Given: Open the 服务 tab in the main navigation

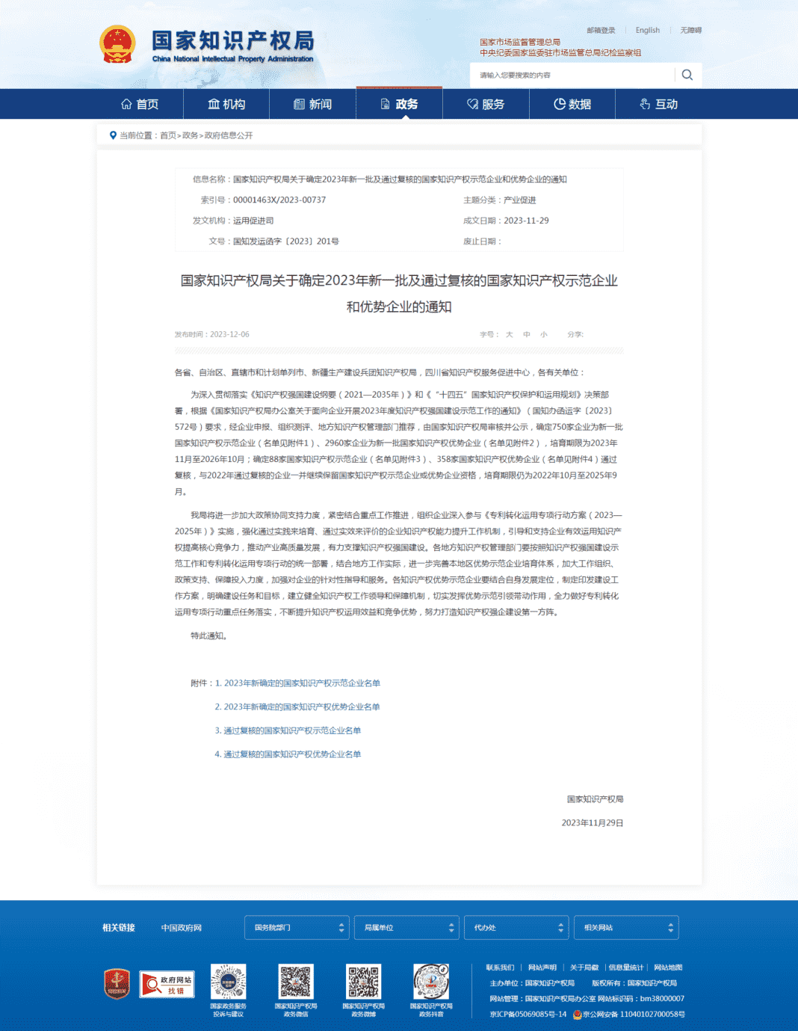Looking at the screenshot, I should 486,104.
